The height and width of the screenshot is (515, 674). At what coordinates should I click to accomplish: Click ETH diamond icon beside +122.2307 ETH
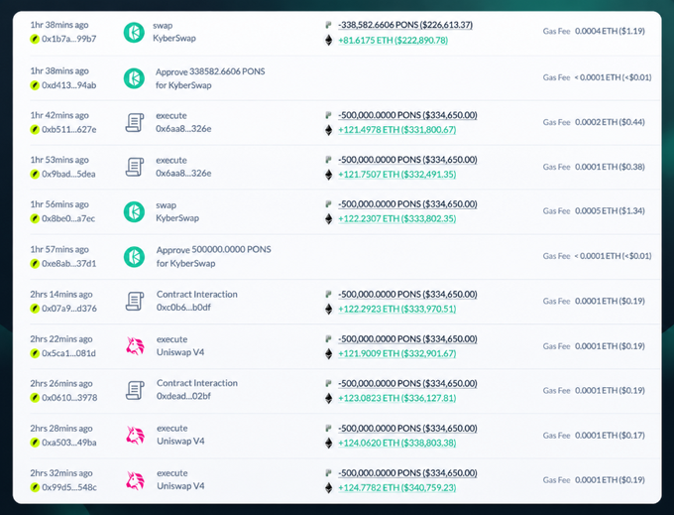[329, 219]
